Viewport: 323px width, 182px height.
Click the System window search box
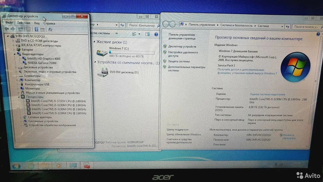coord(307,27)
